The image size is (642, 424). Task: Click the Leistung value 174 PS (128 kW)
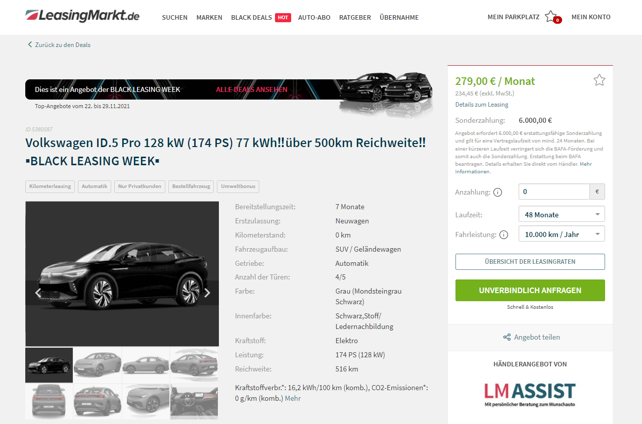[x=360, y=355]
